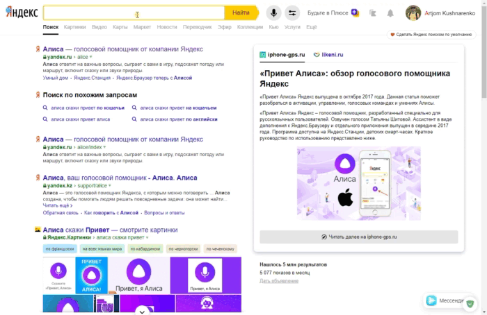
Task: Select 'по чеченскому' filter chip
Action: (x=221, y=248)
